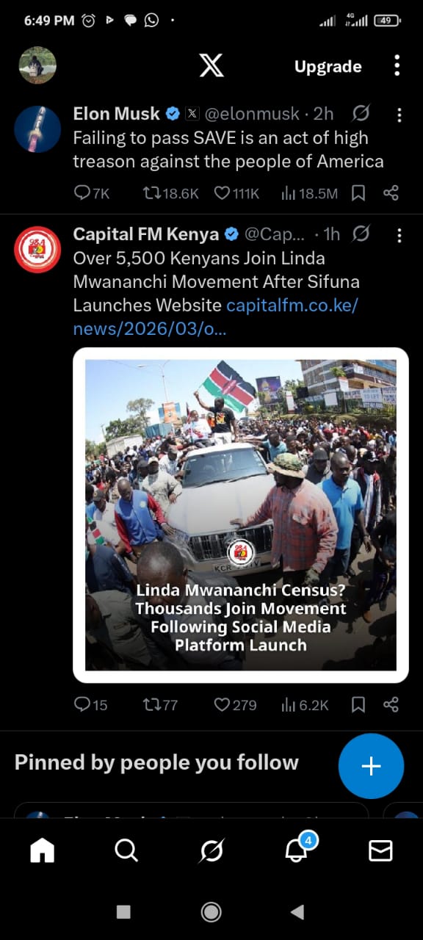Tap the blue compose post button
Viewport: 423px width, 940px height.
click(371, 767)
